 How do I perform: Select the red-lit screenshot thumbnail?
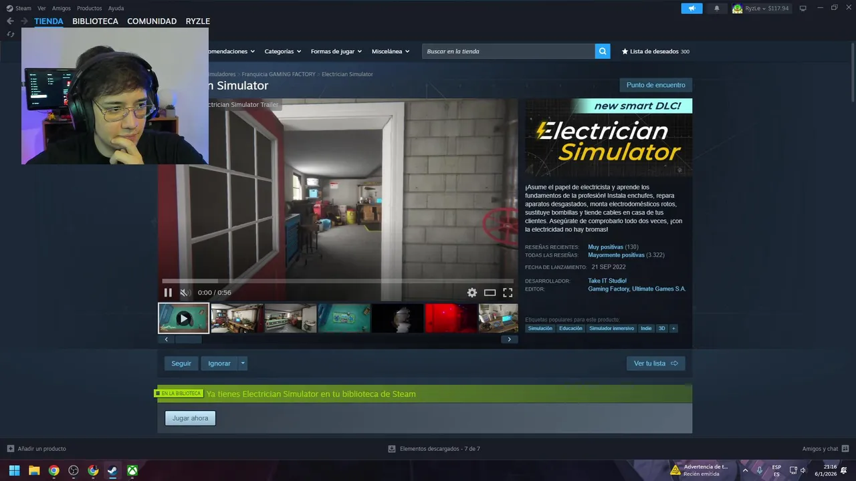pyautogui.click(x=451, y=318)
